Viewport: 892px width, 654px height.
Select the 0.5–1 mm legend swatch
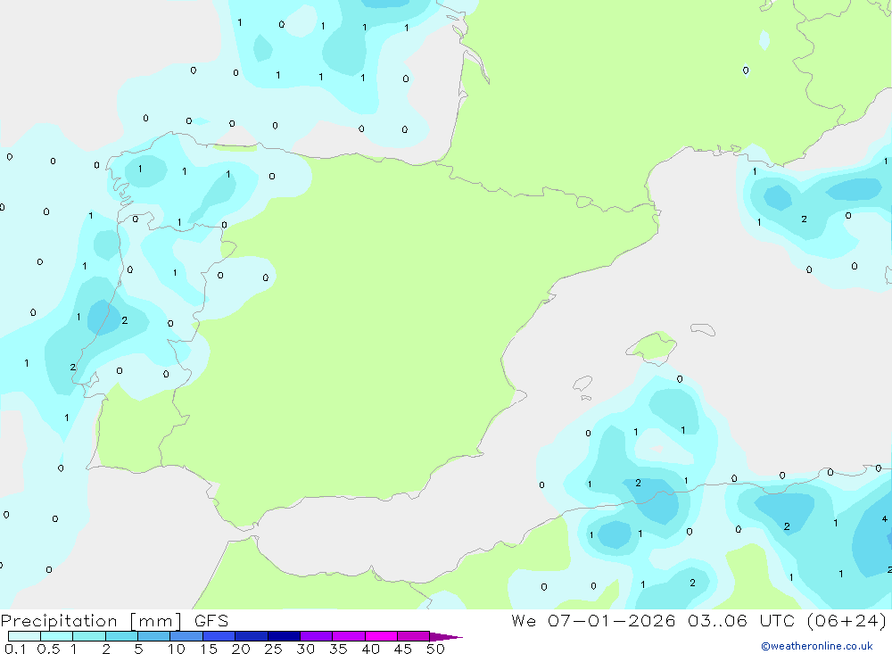57,636
